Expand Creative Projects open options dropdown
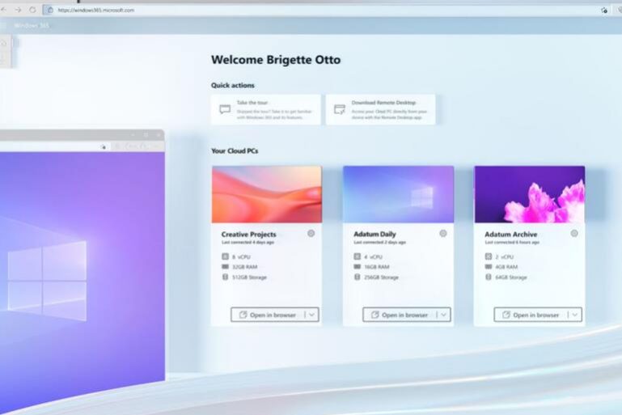The height and width of the screenshot is (415, 622). [x=312, y=315]
